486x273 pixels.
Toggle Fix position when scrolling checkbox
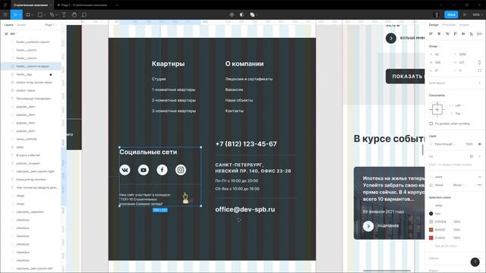click(431, 124)
